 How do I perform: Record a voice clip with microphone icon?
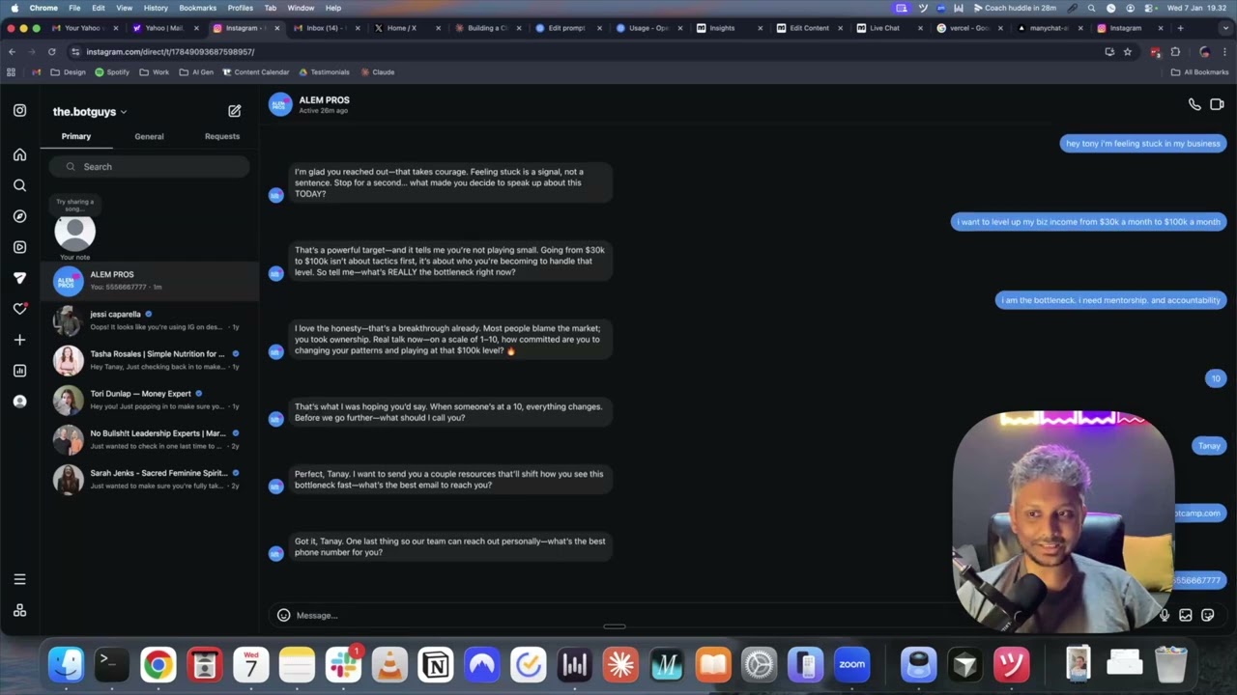point(1165,615)
